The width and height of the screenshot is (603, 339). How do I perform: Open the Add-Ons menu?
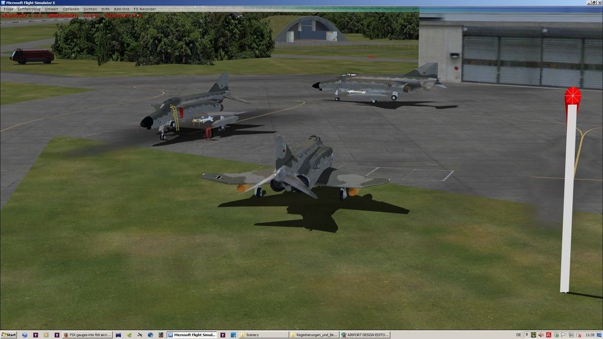[122, 9]
